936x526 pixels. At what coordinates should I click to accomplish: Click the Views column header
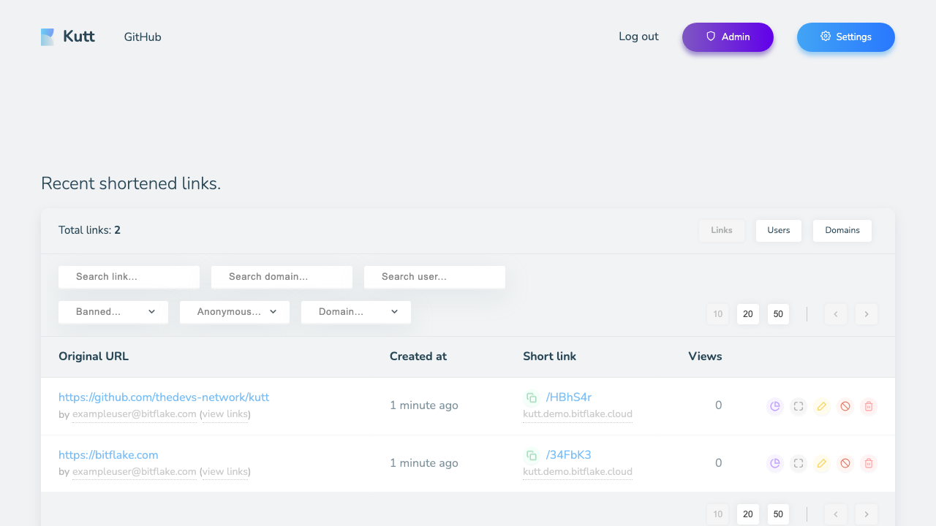(705, 357)
